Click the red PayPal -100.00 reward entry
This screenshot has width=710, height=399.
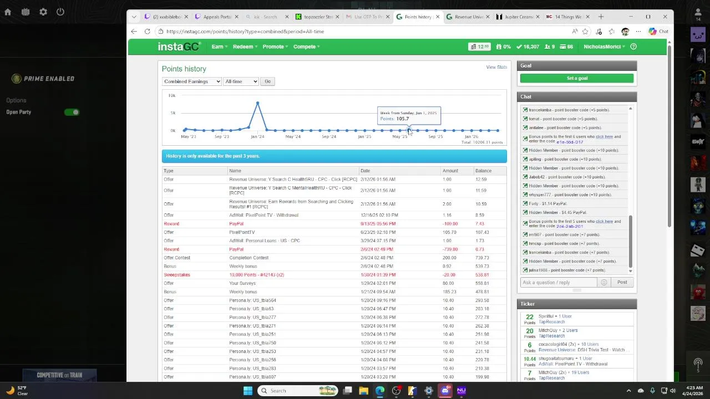(236, 224)
